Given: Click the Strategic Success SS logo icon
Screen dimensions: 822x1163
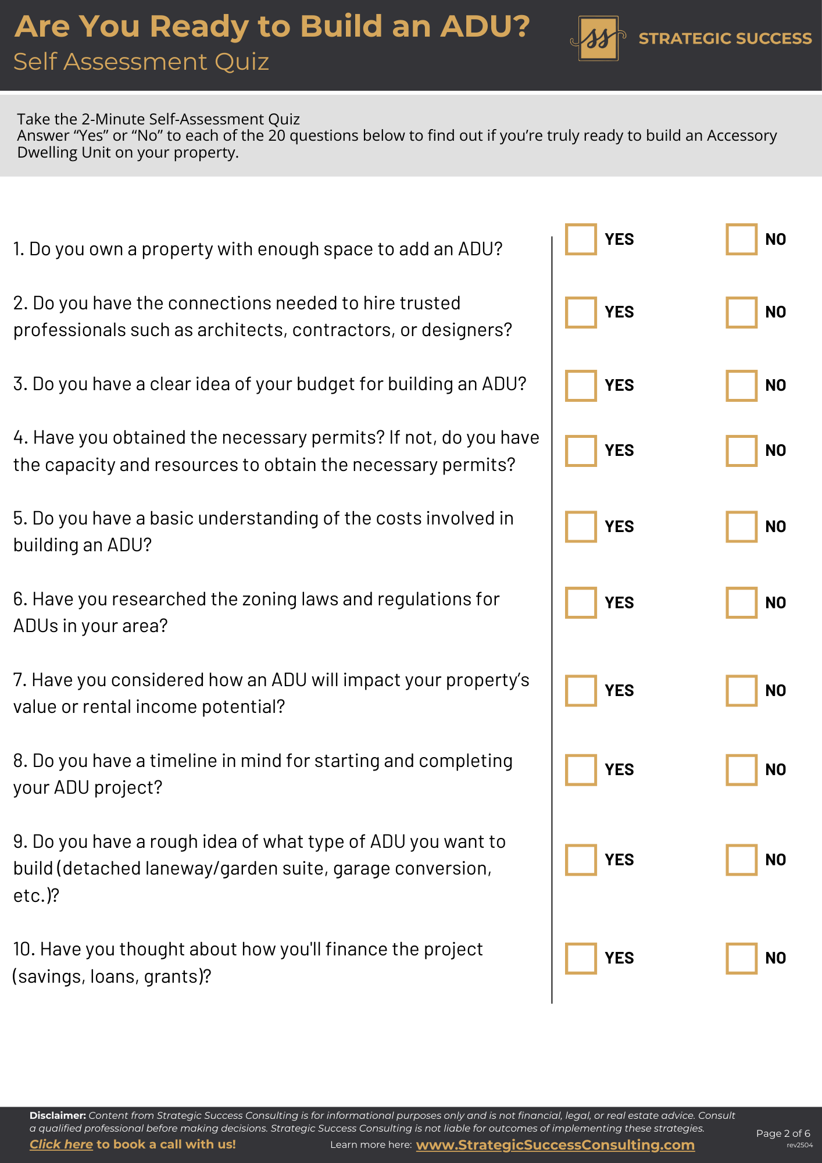Looking at the screenshot, I should click(x=598, y=38).
